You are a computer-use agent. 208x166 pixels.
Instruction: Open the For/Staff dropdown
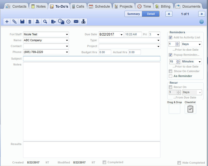click(x=67, y=34)
